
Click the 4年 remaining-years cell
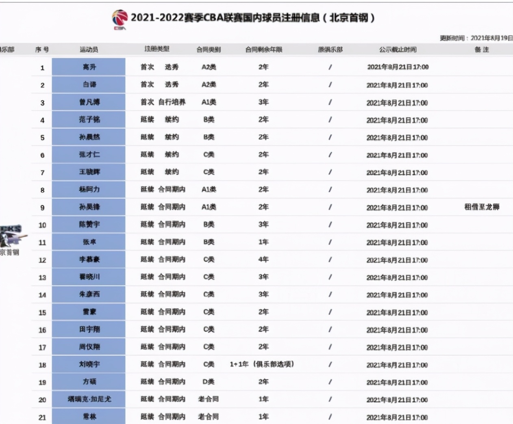263,259
